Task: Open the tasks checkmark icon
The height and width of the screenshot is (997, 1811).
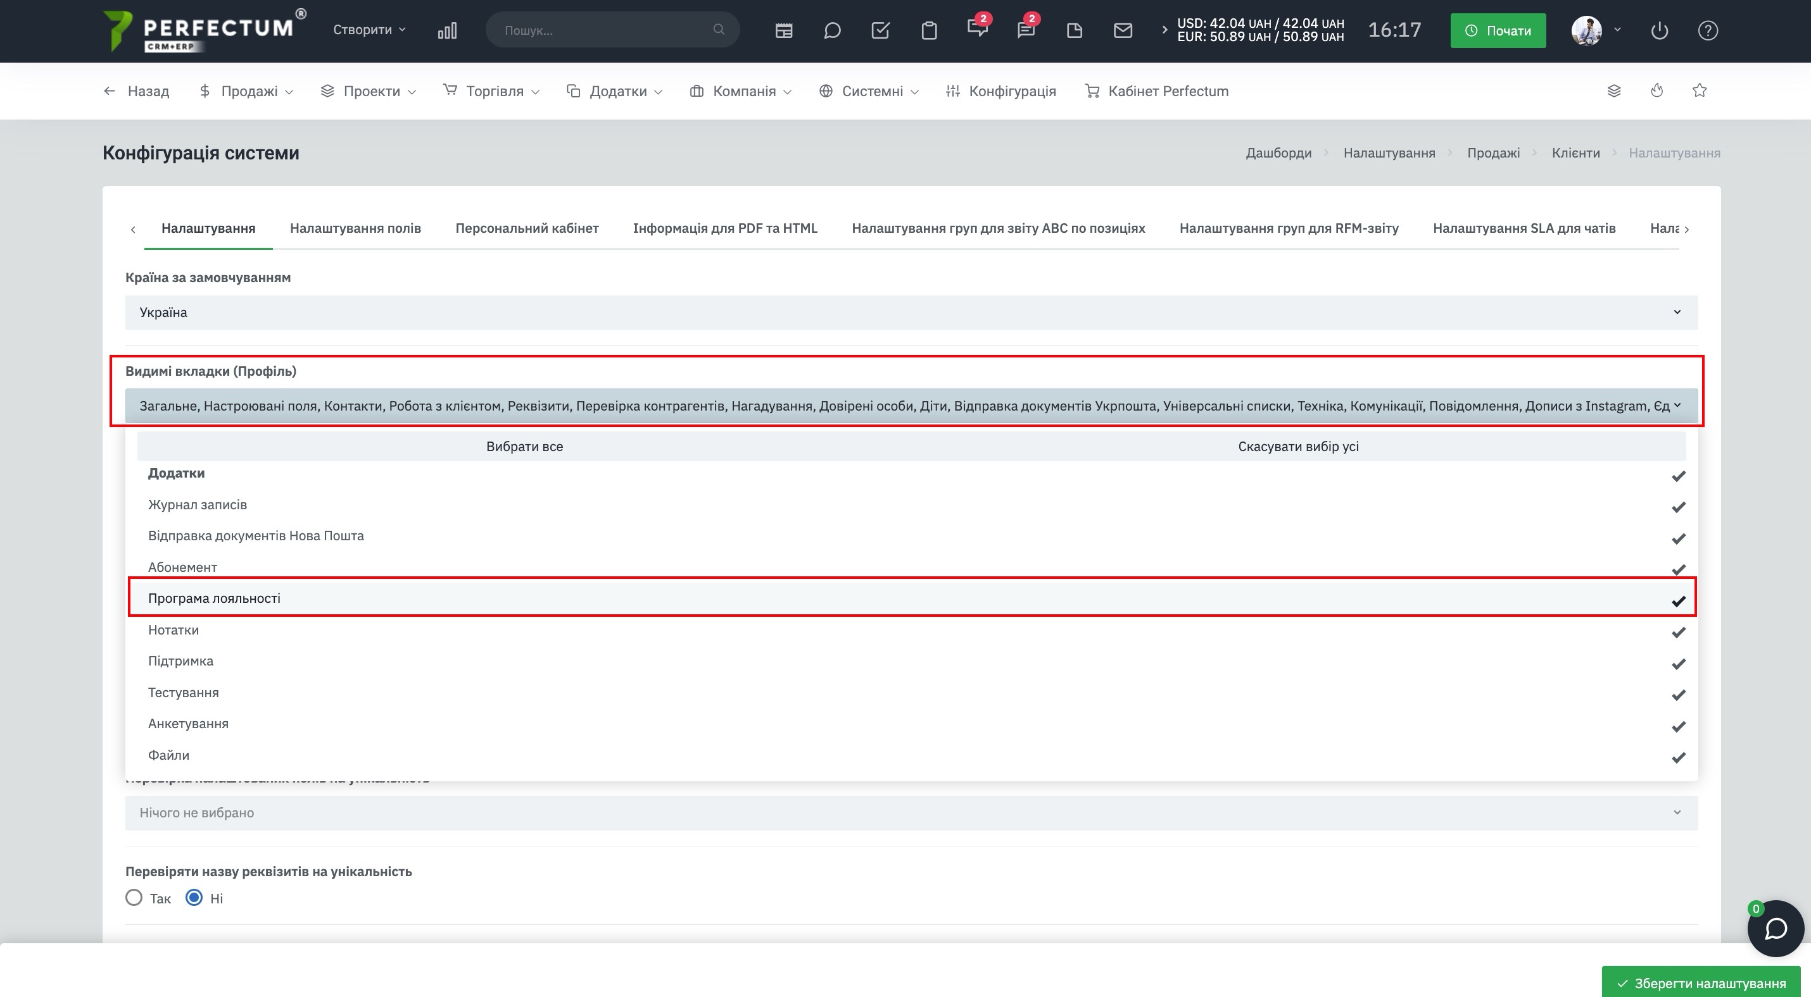Action: pyautogui.click(x=881, y=30)
